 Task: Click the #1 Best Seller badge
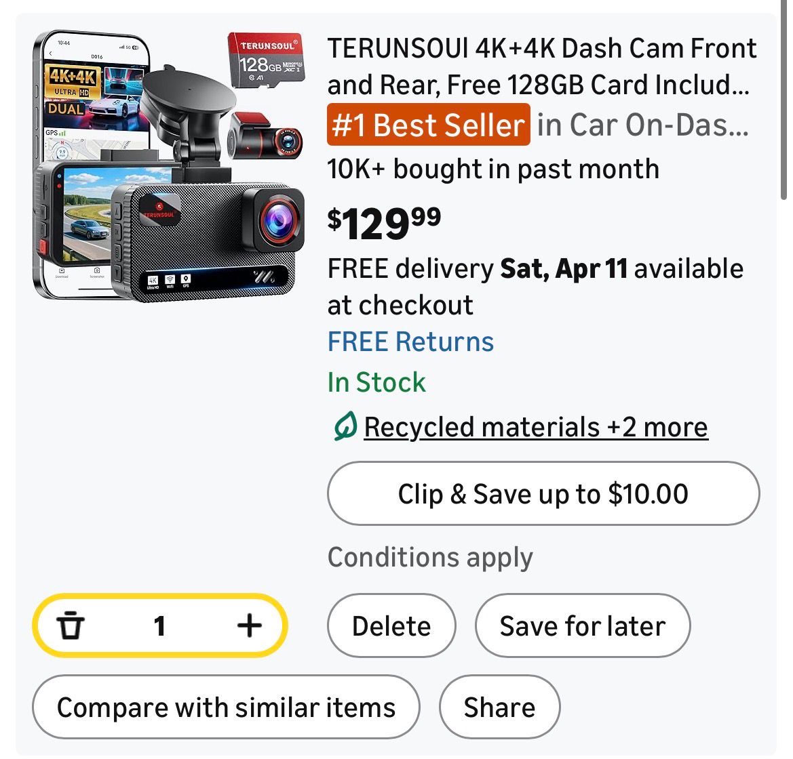[428, 125]
